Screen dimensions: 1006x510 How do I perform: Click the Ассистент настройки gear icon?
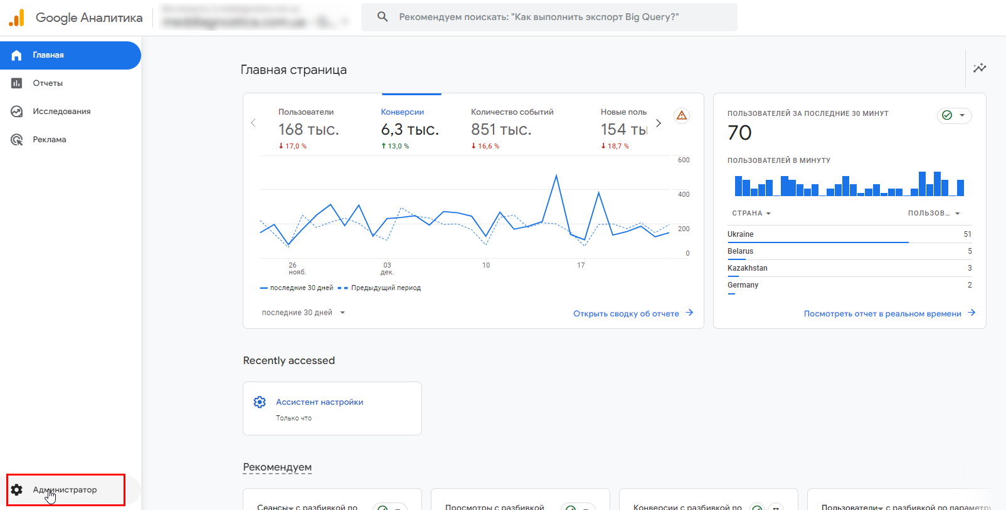click(x=260, y=402)
